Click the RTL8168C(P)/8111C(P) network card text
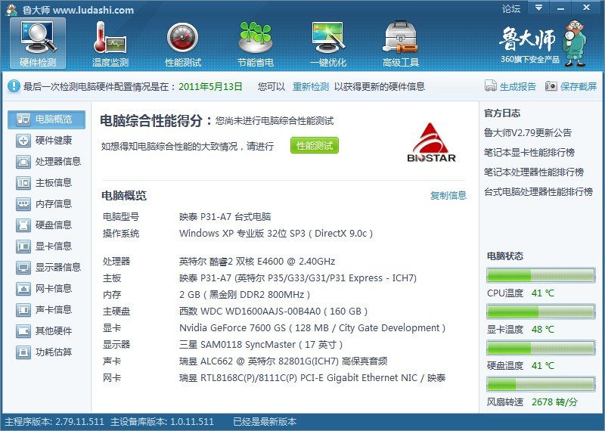Image resolution: width=605 pixels, height=431 pixels. coord(312,378)
